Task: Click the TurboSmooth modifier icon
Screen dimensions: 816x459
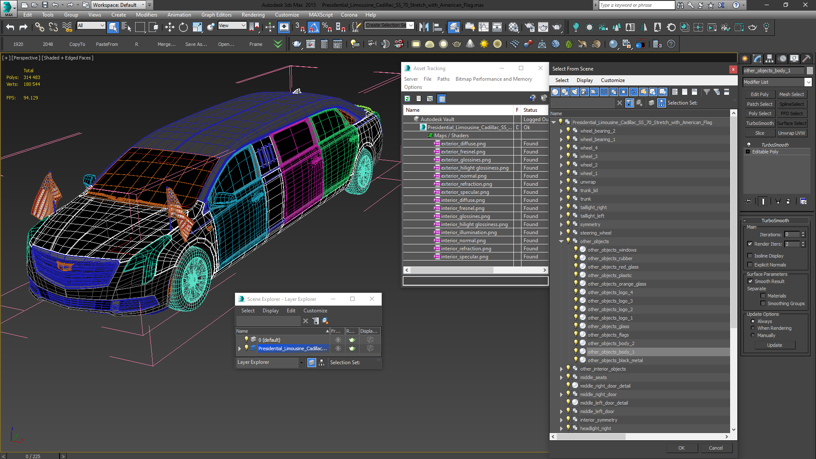Action: click(x=749, y=144)
